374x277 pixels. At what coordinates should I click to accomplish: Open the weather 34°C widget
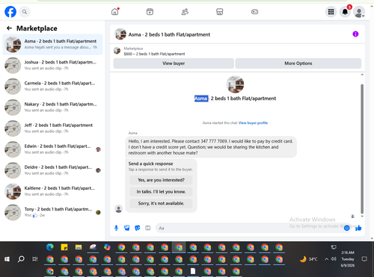point(309,259)
